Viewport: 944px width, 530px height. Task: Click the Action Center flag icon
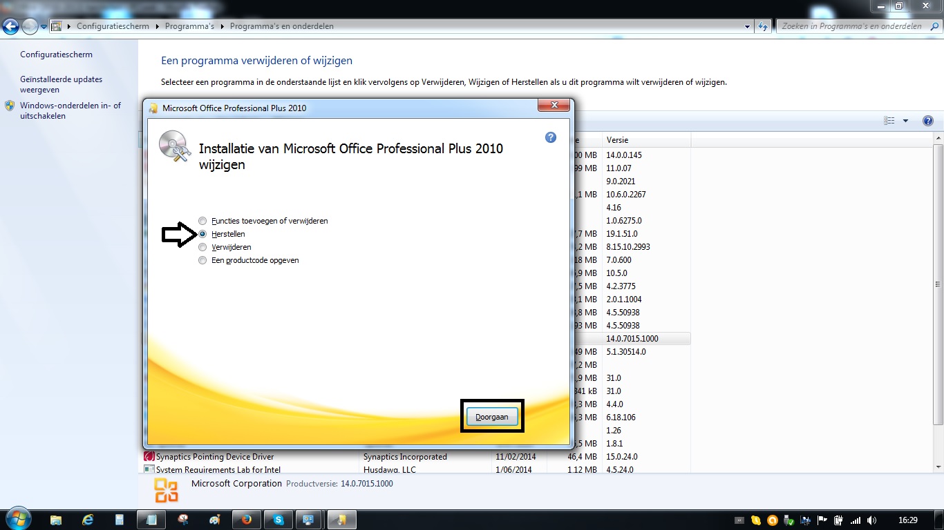click(x=822, y=520)
